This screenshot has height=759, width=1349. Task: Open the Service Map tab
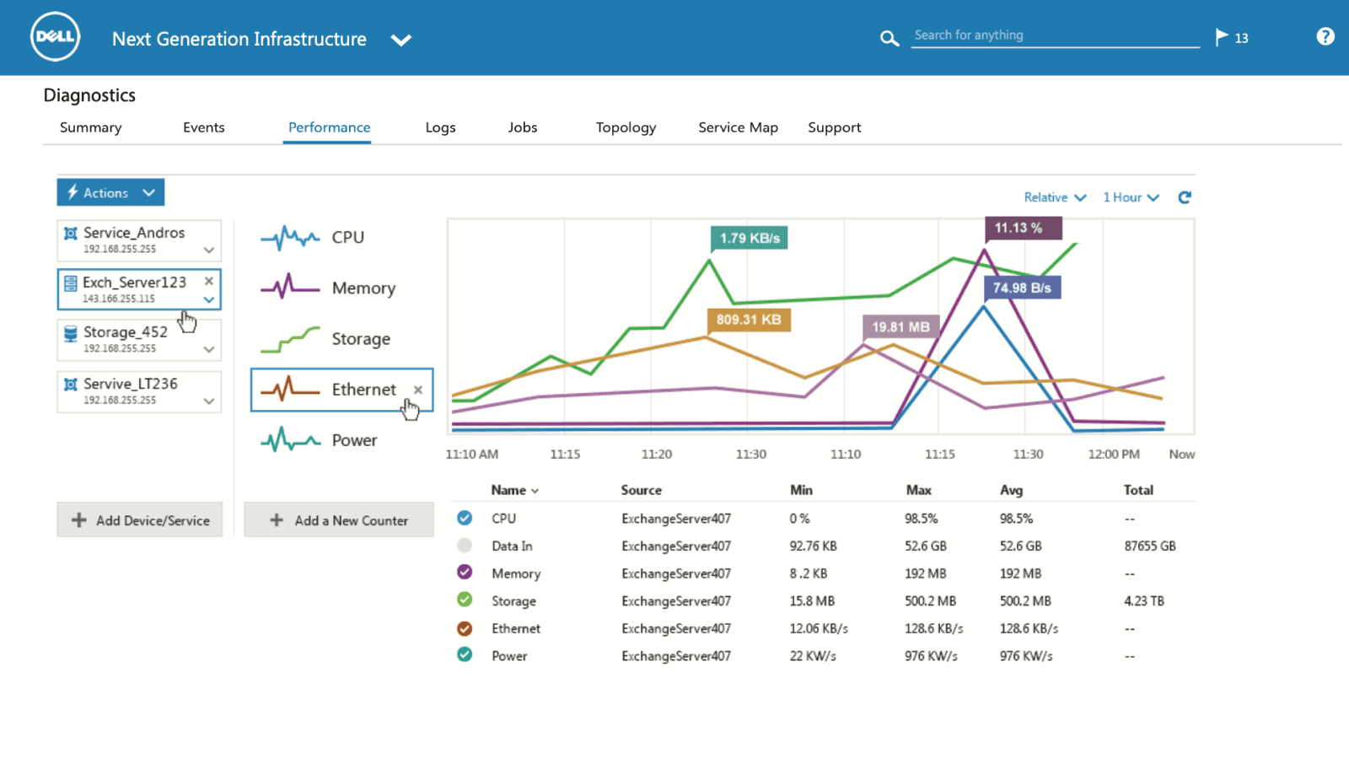738,127
